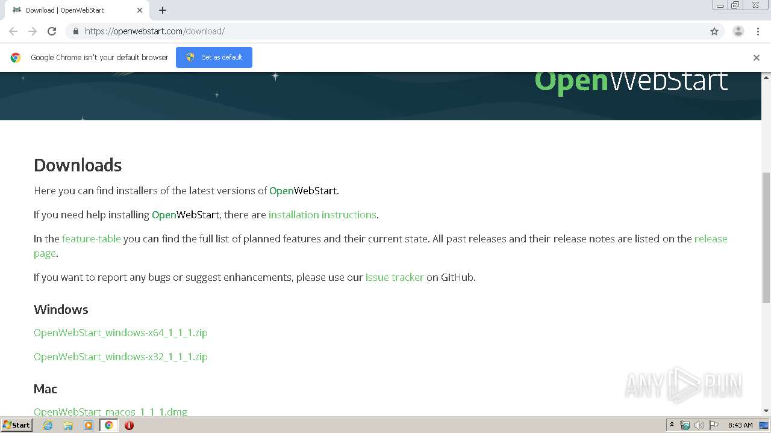Select the Chrome taskbar icon
The image size is (771, 433).
[x=108, y=425]
